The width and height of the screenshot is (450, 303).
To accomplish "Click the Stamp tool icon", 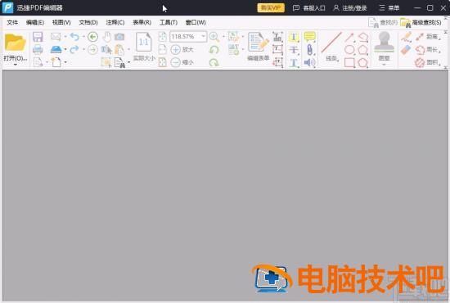I will pyautogui.click(x=384, y=43).
